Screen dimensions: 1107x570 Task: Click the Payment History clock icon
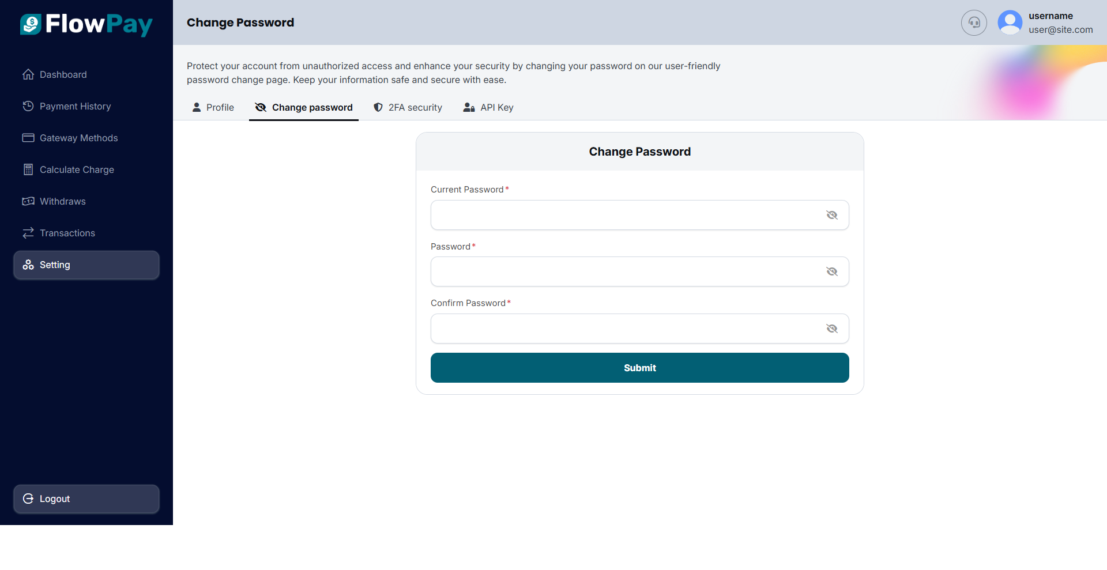pyautogui.click(x=28, y=106)
